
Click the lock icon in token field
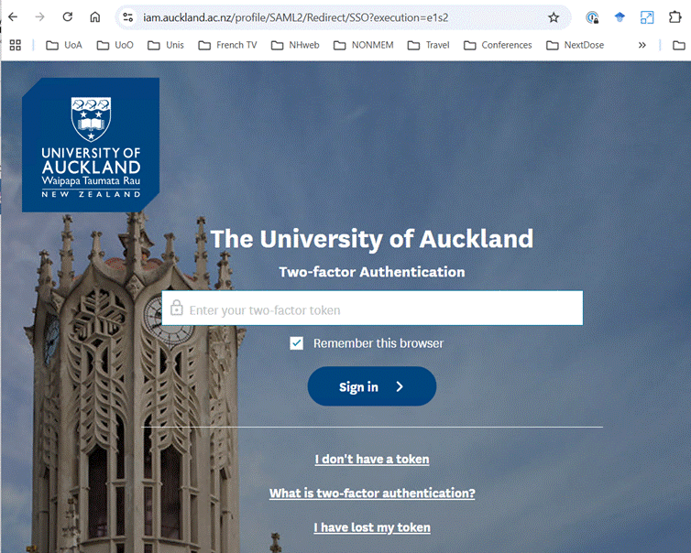tap(177, 308)
